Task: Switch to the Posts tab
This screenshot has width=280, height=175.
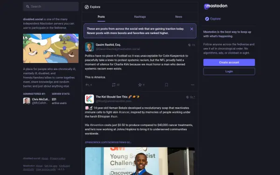Action: pyautogui.click(x=101, y=17)
